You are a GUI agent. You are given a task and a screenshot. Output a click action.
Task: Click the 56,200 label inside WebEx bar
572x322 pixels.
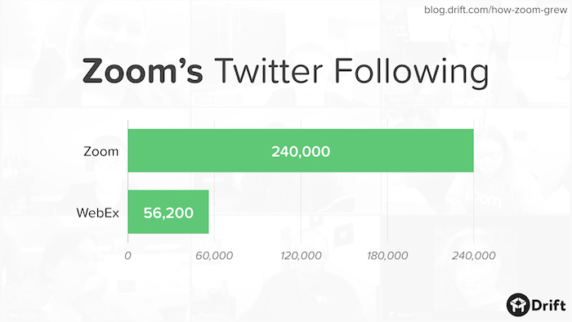tap(168, 213)
